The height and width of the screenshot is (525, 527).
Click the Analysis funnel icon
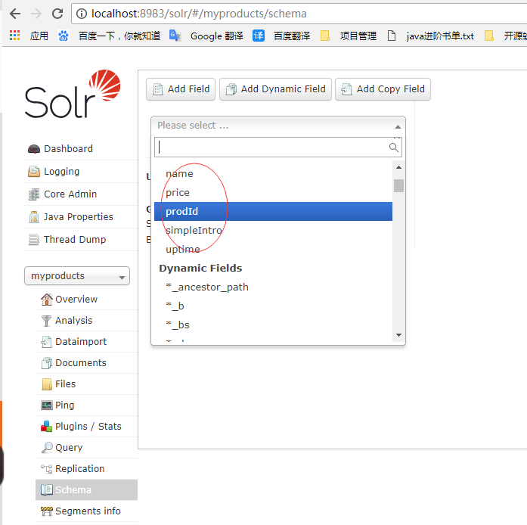[x=46, y=321]
